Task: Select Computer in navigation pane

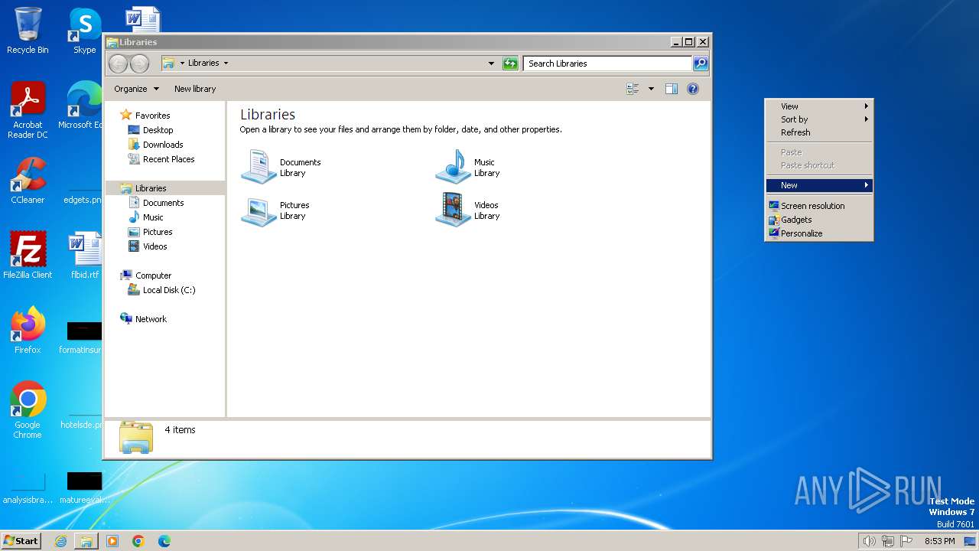Action: (x=153, y=275)
